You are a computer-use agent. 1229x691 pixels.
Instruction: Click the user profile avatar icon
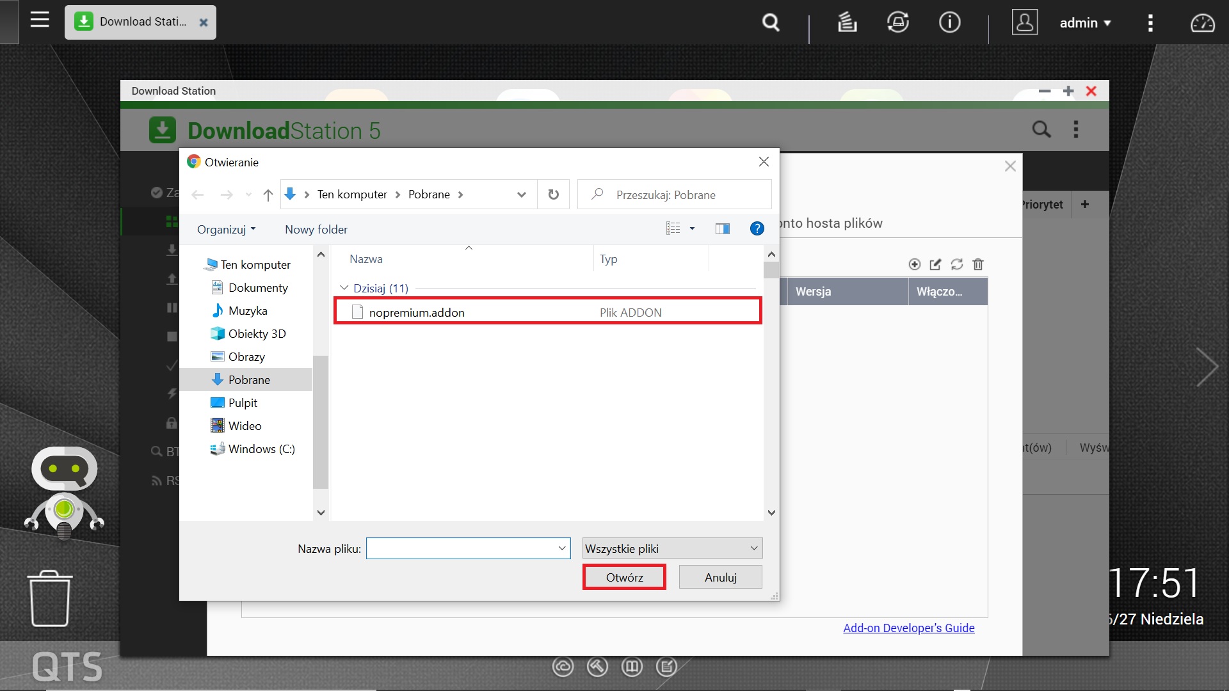click(x=1024, y=22)
